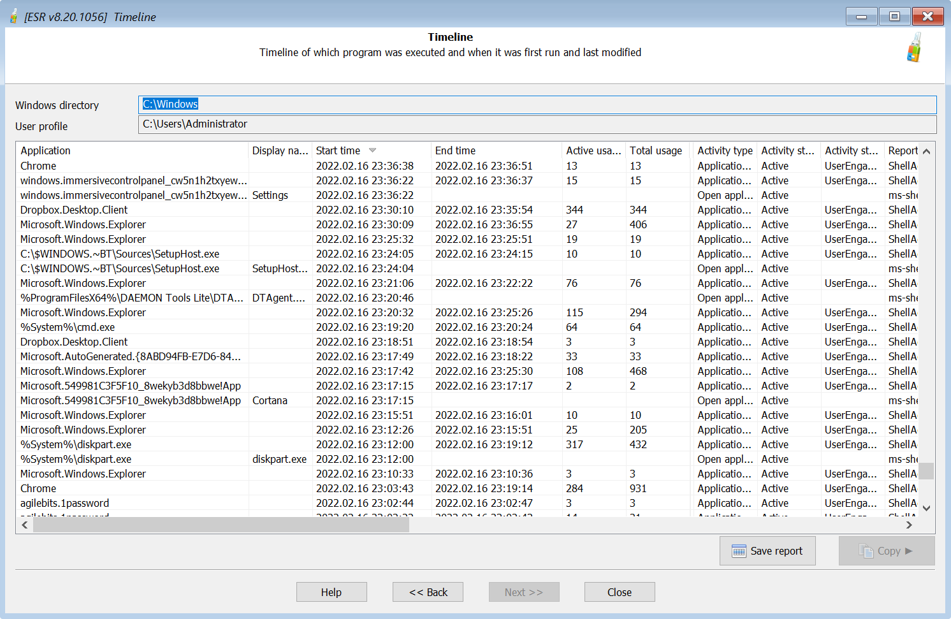Click the Help button

pos(331,592)
